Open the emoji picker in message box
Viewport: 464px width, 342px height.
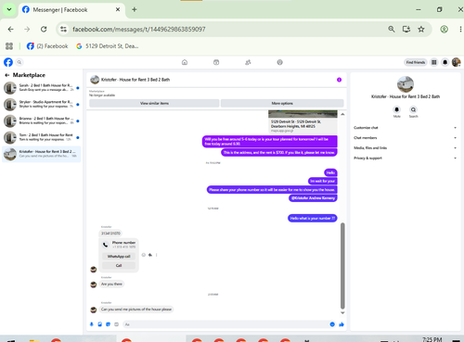[332, 324]
